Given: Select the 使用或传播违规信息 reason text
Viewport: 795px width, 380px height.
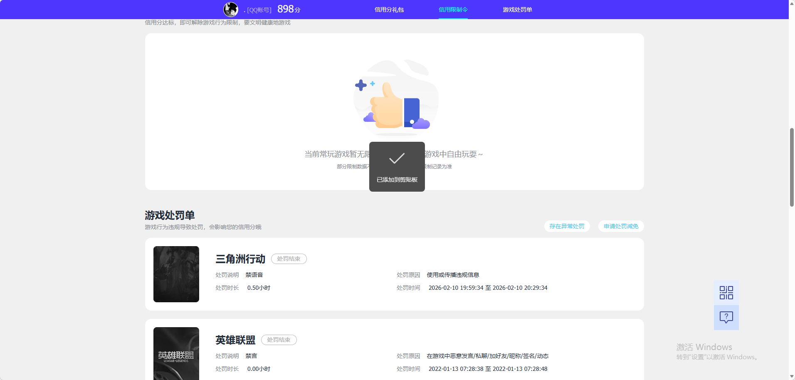Looking at the screenshot, I should pos(453,275).
